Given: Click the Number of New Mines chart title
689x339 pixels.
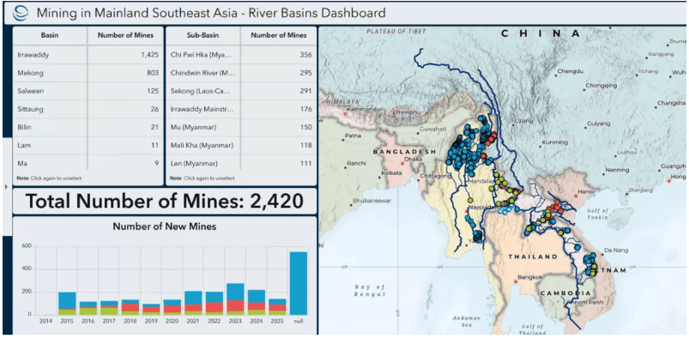Looking at the screenshot, I should click(x=165, y=227).
